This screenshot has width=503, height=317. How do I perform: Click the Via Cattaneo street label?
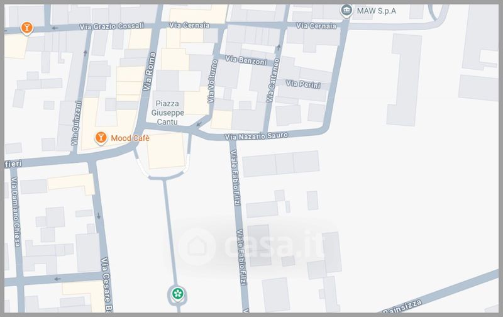click(273, 81)
